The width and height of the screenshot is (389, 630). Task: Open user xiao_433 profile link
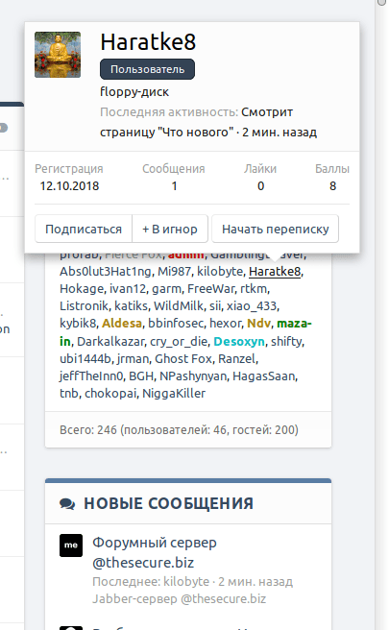[252, 306]
